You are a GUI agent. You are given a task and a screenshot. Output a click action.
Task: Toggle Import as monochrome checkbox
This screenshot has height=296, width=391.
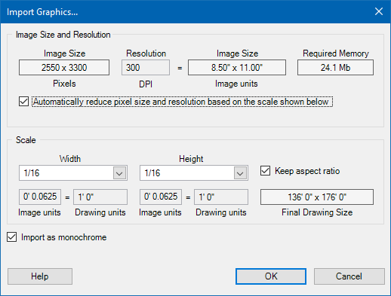[x=11, y=237]
